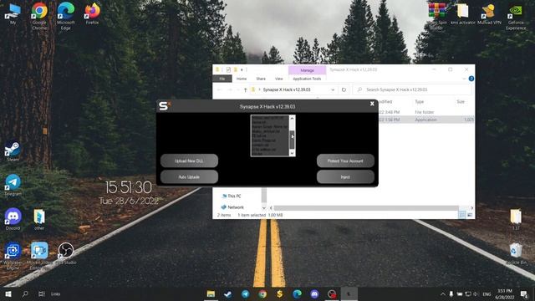
Task: Open Application Tools tab in Explorer
Action: pyautogui.click(x=307, y=79)
